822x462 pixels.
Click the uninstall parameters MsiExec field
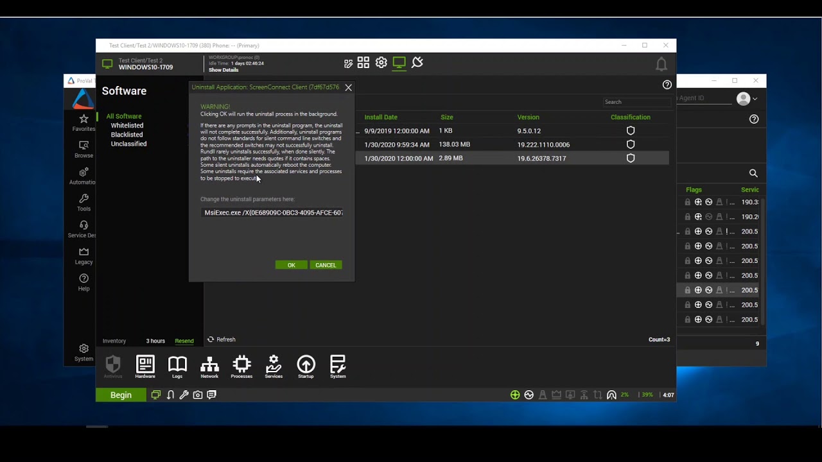pyautogui.click(x=273, y=212)
